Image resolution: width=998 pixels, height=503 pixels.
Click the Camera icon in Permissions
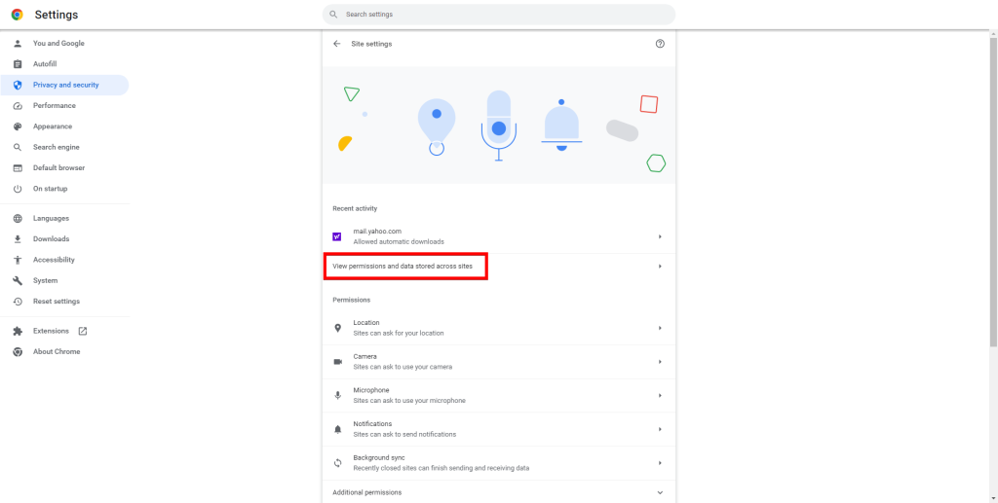click(x=337, y=361)
